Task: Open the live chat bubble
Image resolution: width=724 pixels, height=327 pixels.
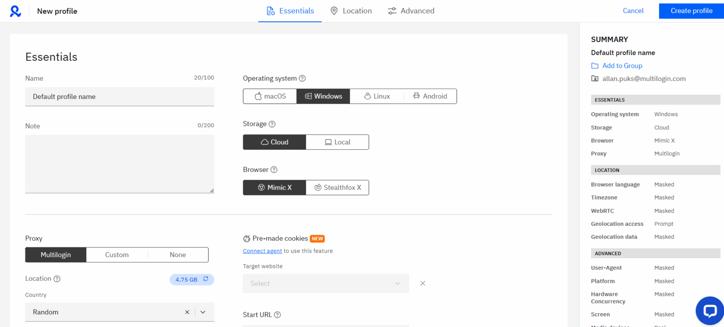Action: point(710,311)
